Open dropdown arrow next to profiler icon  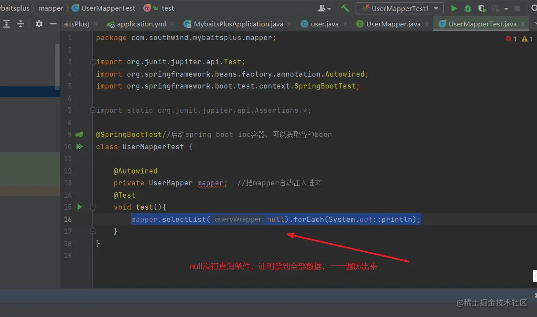point(506,8)
